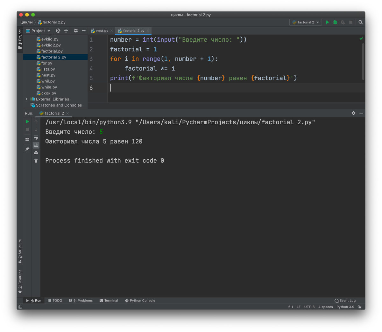382x332 pixels.
Task: Select factorial 2.py in the project tree
Action: [x=55, y=57]
